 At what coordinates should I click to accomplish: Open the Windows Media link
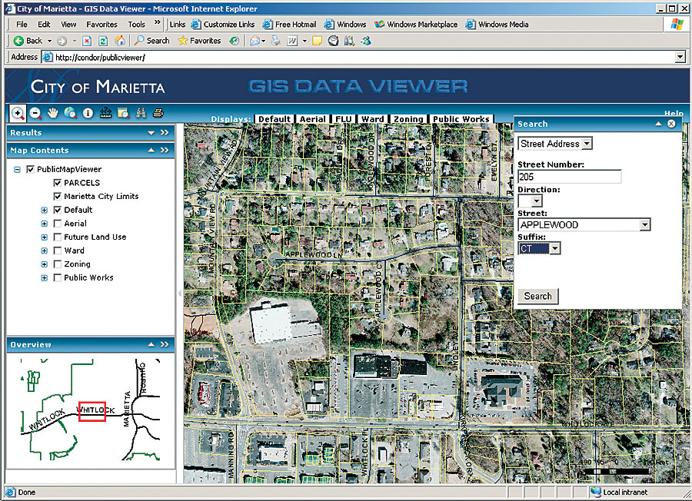pyautogui.click(x=497, y=25)
